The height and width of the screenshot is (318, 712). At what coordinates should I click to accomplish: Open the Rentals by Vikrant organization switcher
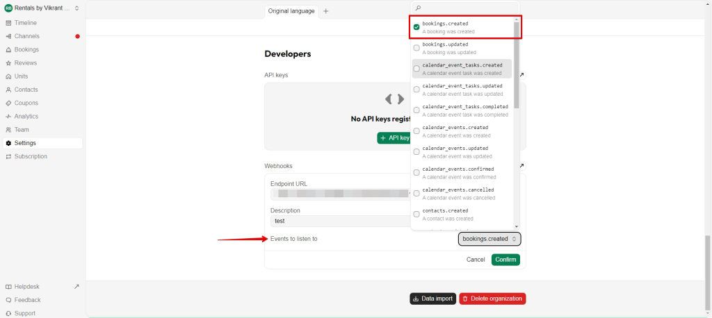pos(42,8)
